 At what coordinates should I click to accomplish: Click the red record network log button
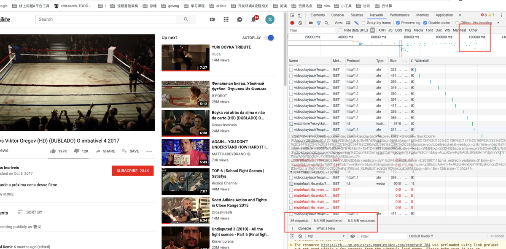coord(292,23)
